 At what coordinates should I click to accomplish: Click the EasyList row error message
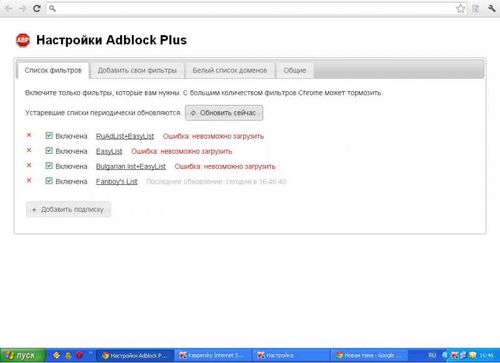[182, 151]
